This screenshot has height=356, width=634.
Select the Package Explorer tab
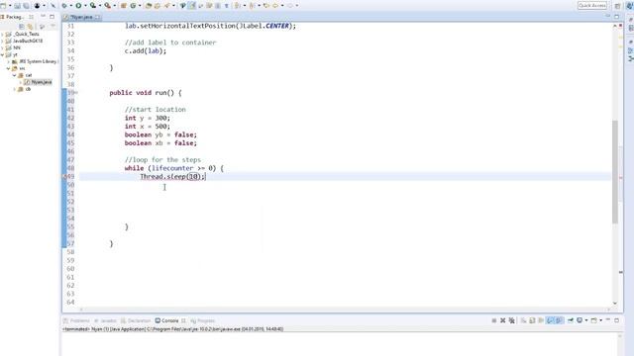[15, 17]
